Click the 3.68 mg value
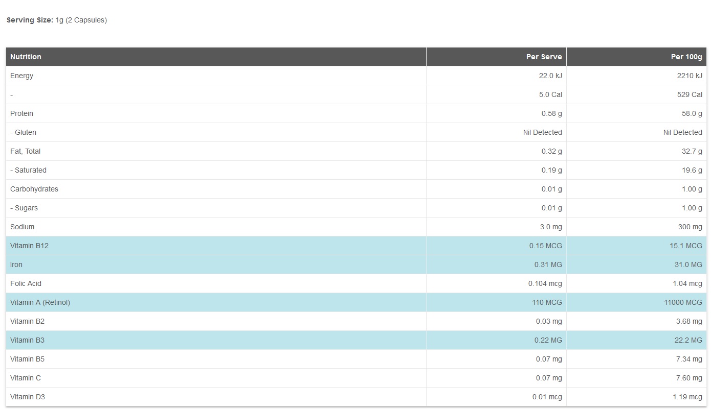Screen dimensions: 711x409 pos(689,321)
